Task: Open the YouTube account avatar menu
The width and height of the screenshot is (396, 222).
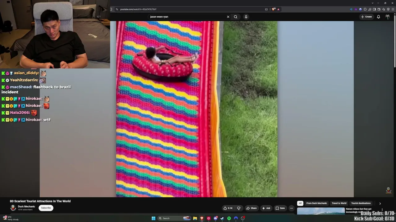Action: pos(387,17)
